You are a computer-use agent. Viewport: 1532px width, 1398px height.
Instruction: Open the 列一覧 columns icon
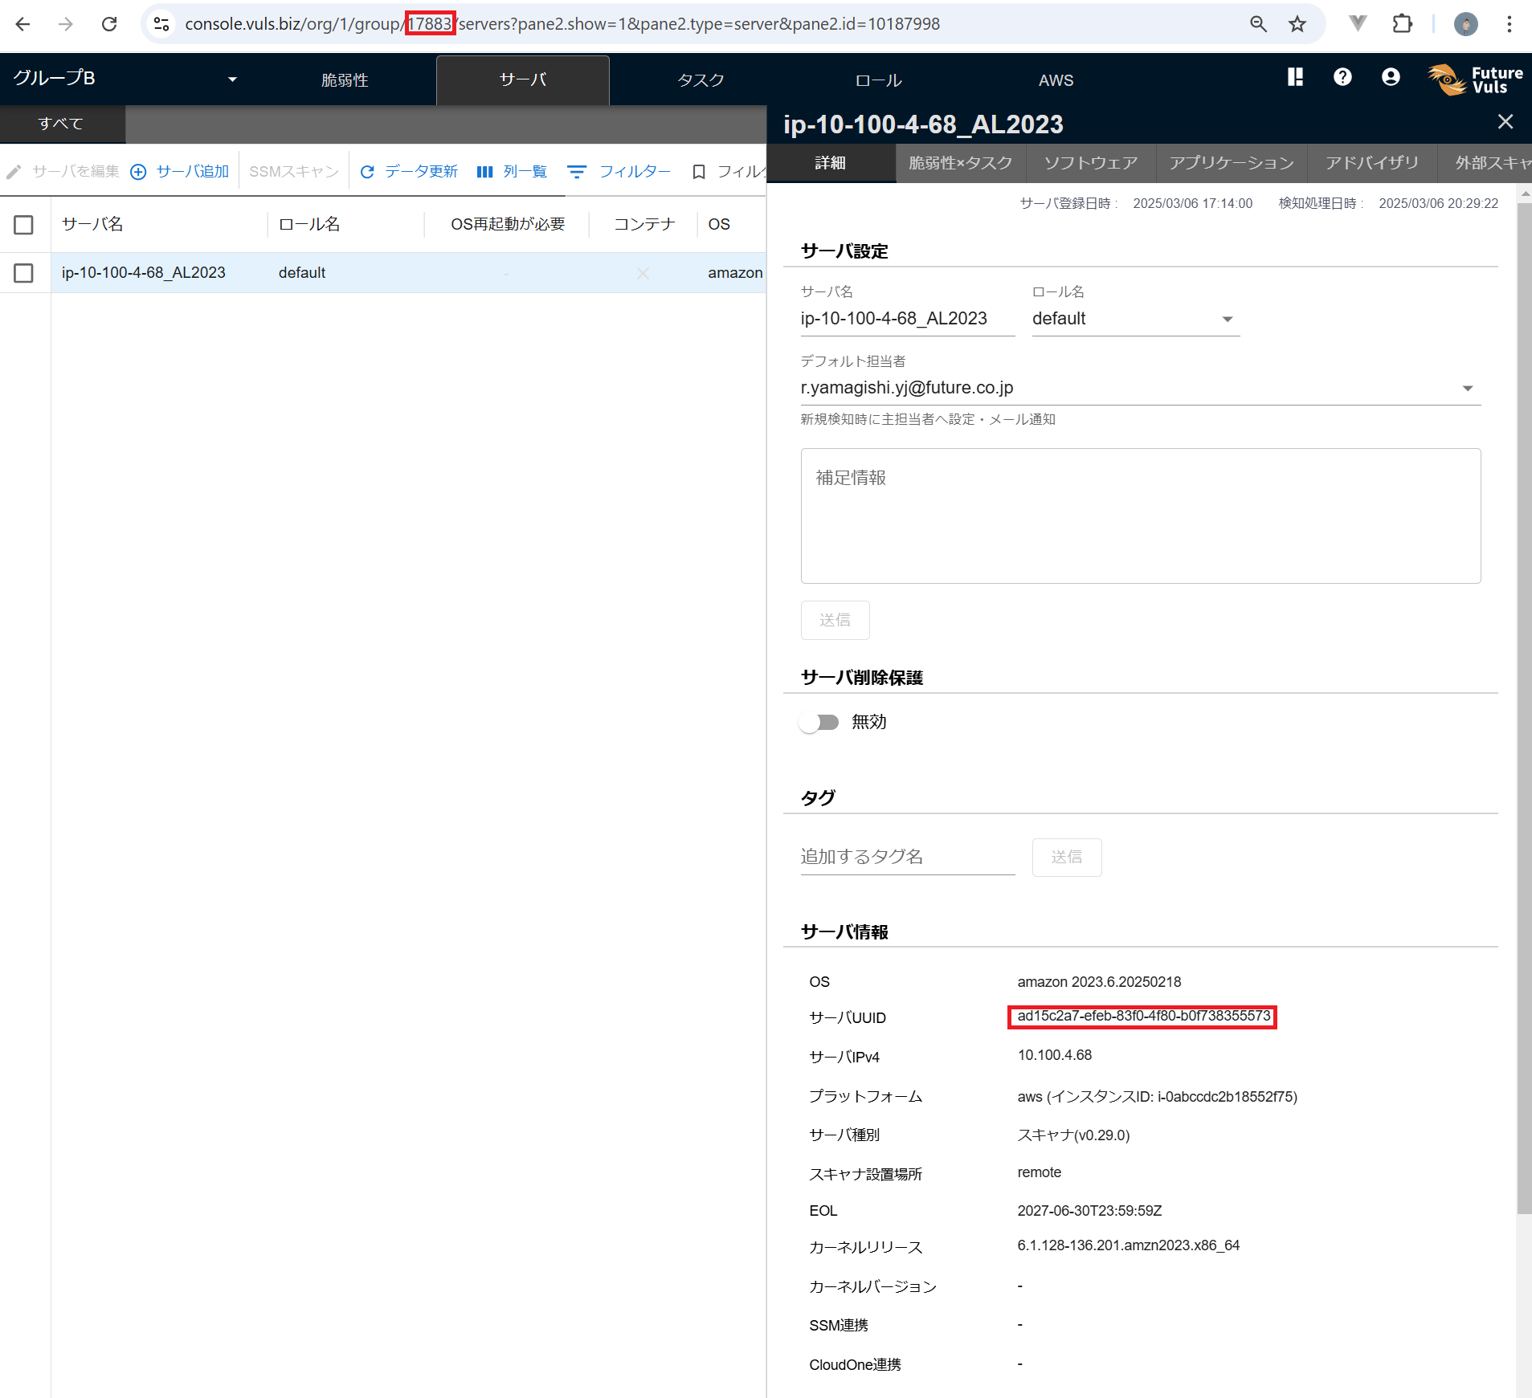[x=484, y=172]
